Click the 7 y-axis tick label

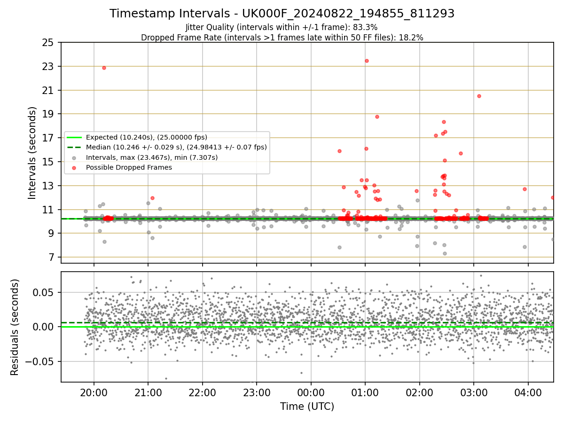coord(51,257)
